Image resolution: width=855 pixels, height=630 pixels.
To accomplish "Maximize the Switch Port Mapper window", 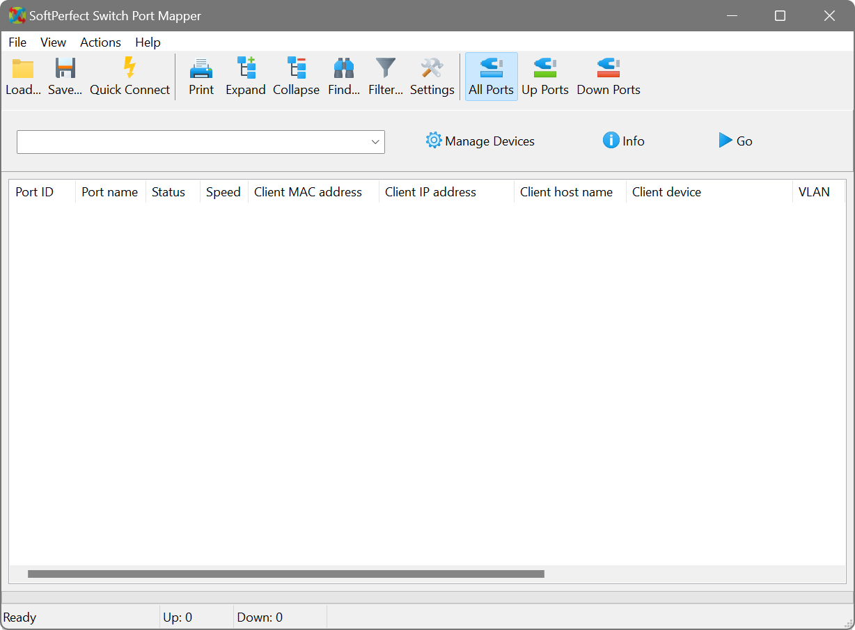I will [780, 15].
